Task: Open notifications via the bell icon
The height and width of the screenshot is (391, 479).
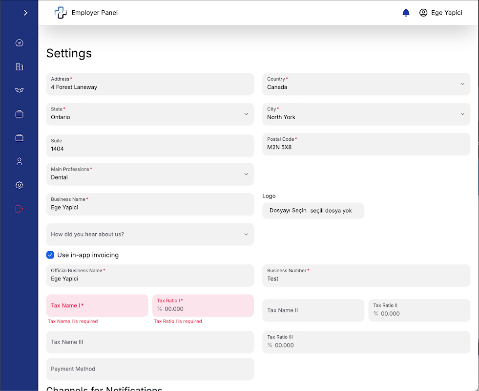Action: 406,13
